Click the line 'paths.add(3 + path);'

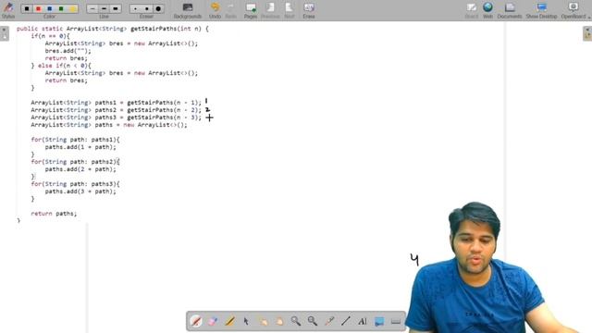[80, 191]
